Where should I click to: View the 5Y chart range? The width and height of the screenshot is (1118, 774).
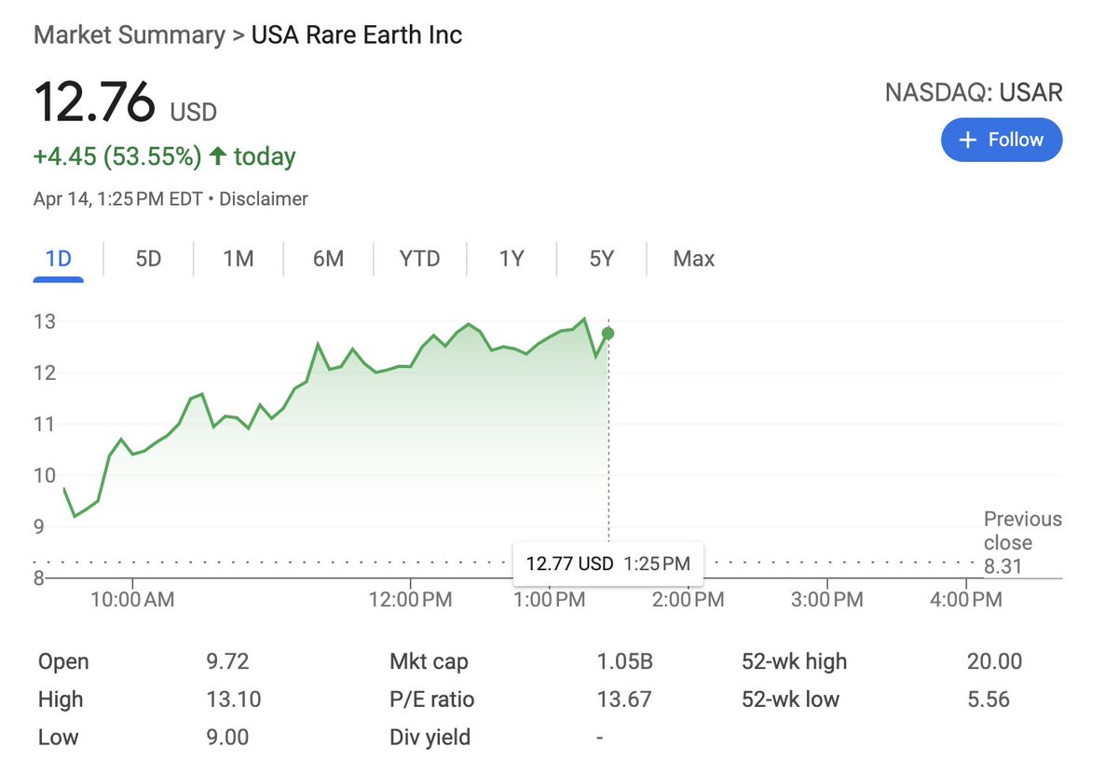click(x=602, y=259)
